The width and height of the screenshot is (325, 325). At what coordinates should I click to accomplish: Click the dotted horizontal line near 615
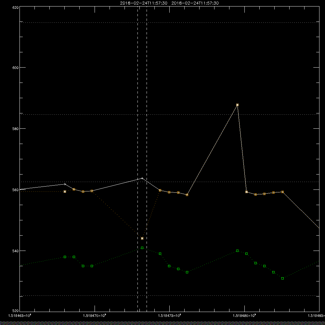pyautogui.click(x=169, y=22)
